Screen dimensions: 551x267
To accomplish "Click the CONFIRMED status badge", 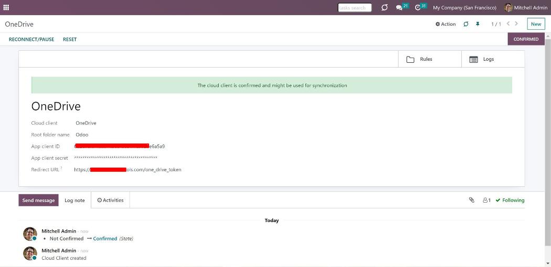I will (526, 39).
